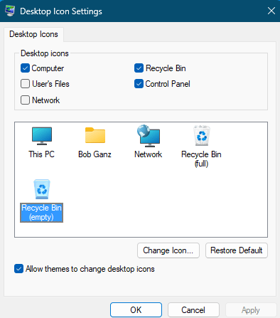This screenshot has height=318, width=280.
Task: Enable the Network checkbox
Action: pos(25,100)
